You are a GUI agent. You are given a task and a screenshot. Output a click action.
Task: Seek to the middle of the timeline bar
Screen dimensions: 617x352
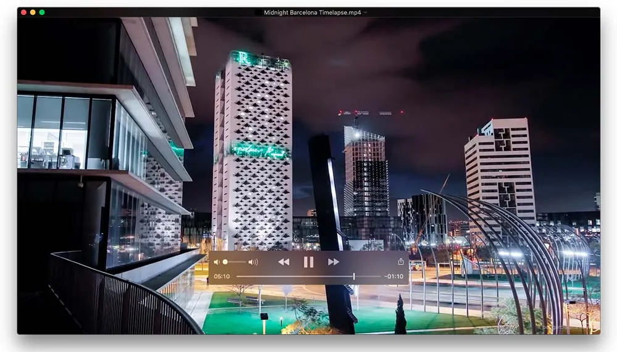click(309, 277)
